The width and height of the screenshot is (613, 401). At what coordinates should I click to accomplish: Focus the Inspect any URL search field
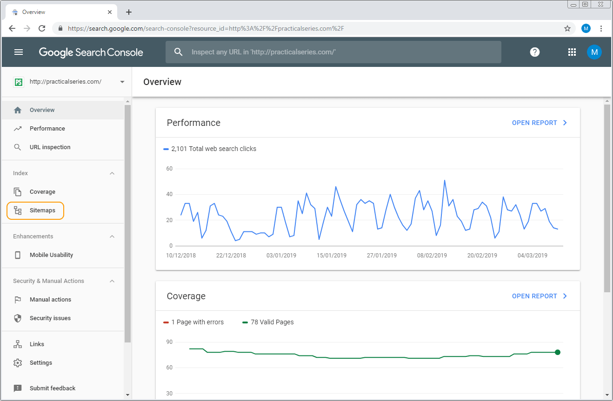point(333,52)
